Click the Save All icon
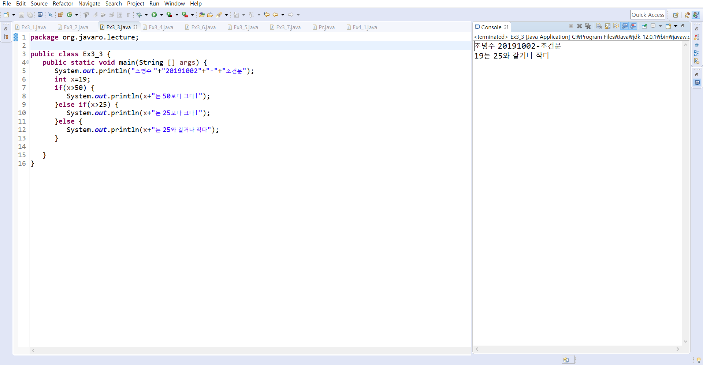This screenshot has width=703, height=365. coord(30,15)
